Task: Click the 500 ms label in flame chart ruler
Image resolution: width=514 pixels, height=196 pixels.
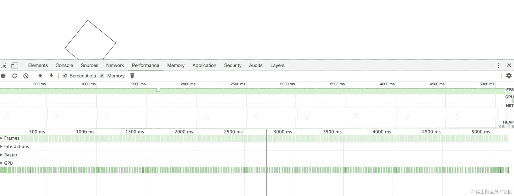Action: pos(37,132)
